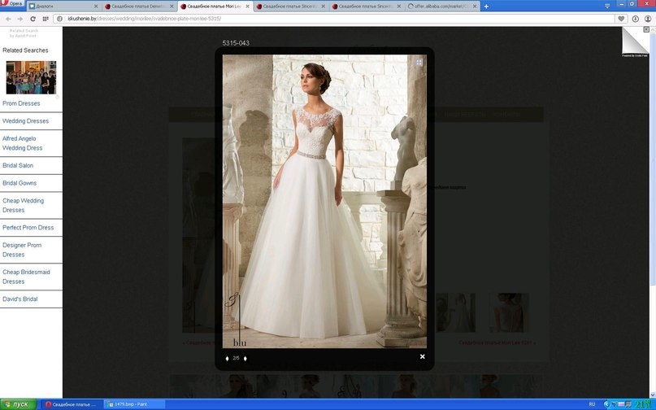Viewport: 656px width, 410px height.
Task: Open the David's Bridal link
Action: coord(20,299)
